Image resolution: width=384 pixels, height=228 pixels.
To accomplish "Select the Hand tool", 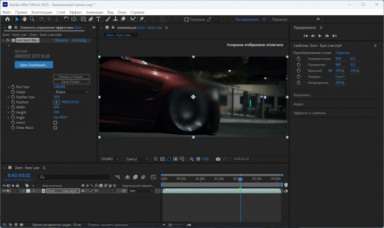I will click(x=25, y=19).
